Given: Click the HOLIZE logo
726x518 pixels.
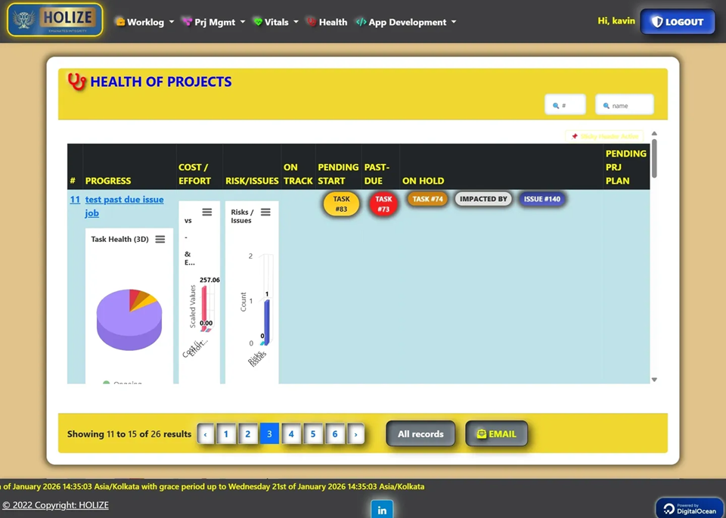Looking at the screenshot, I should (x=55, y=20).
